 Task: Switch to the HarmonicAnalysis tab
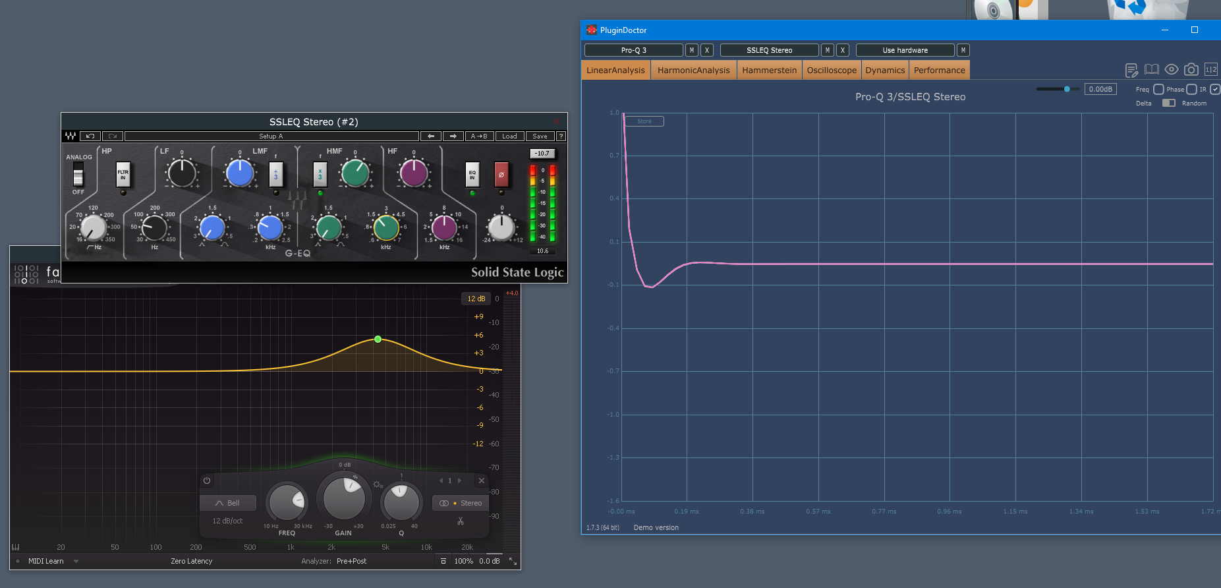[694, 70]
